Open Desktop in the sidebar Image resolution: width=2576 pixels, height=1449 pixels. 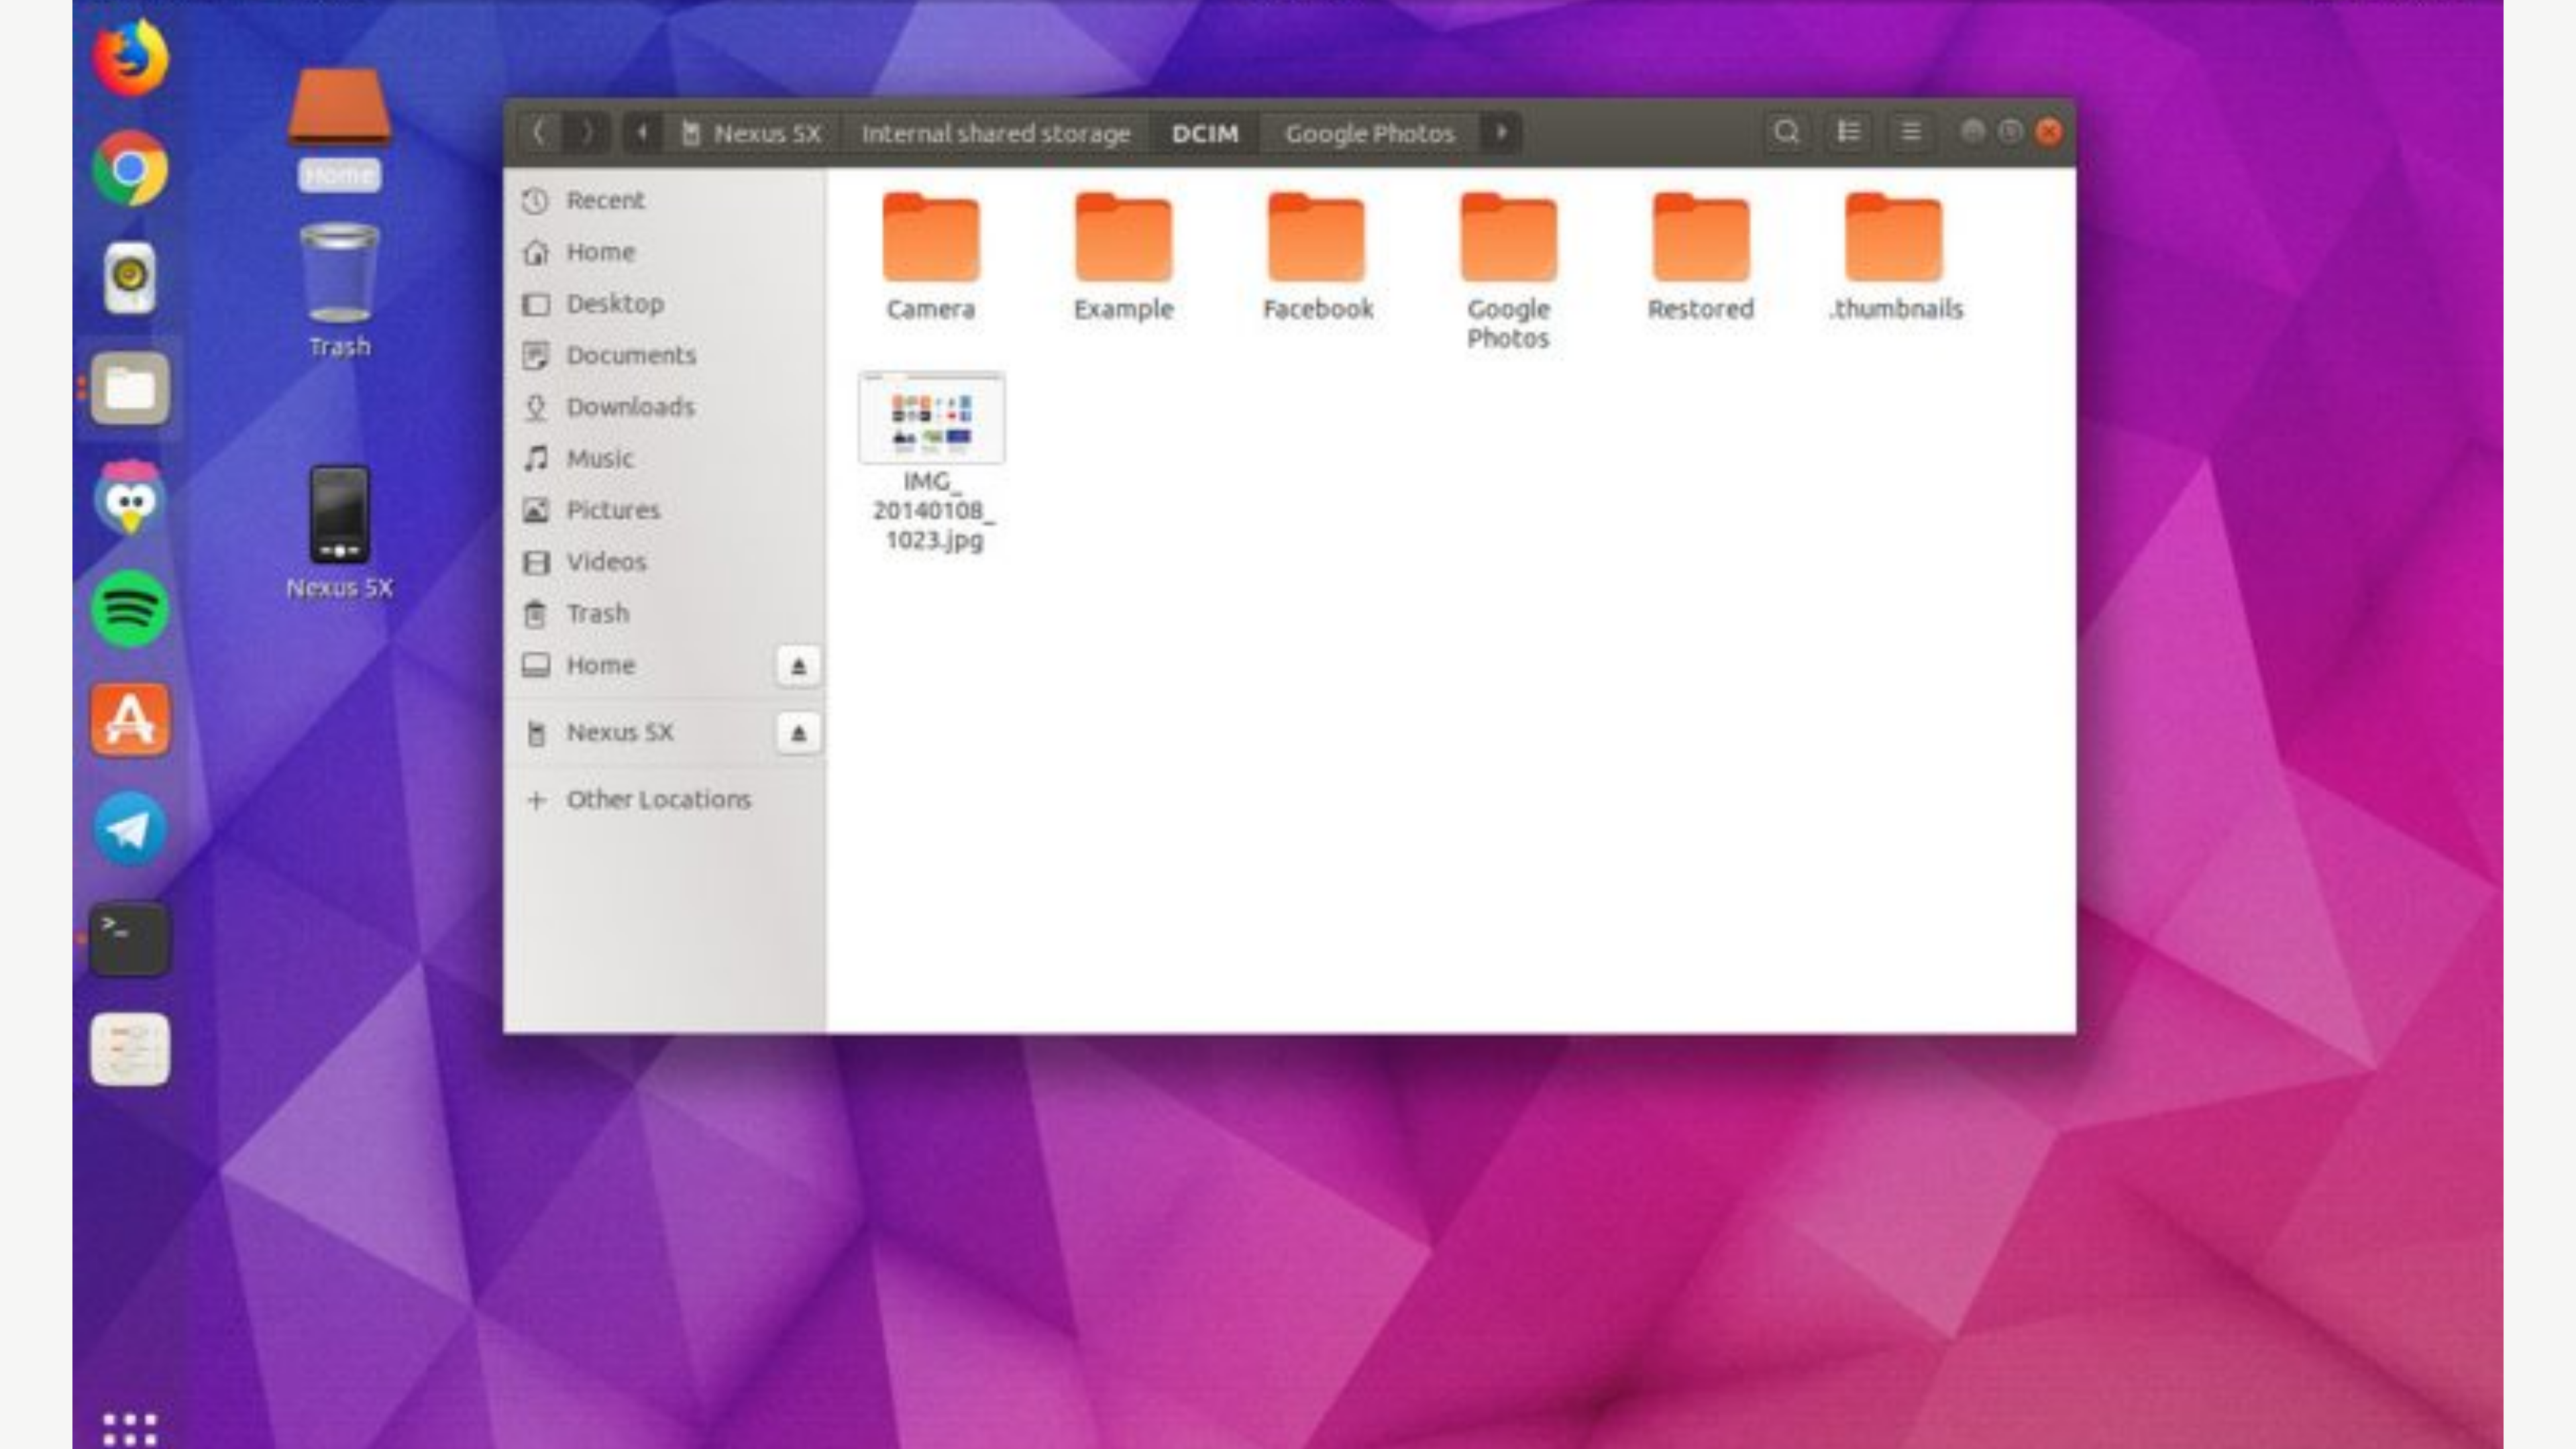click(665, 303)
